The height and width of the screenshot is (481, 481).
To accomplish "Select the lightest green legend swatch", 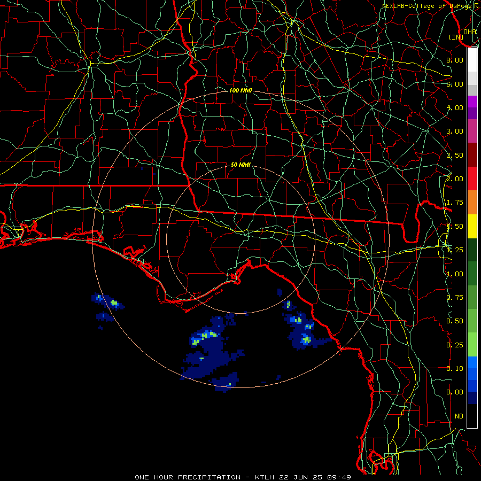I will click(x=472, y=345).
